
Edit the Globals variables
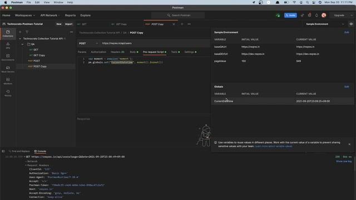click(347, 87)
